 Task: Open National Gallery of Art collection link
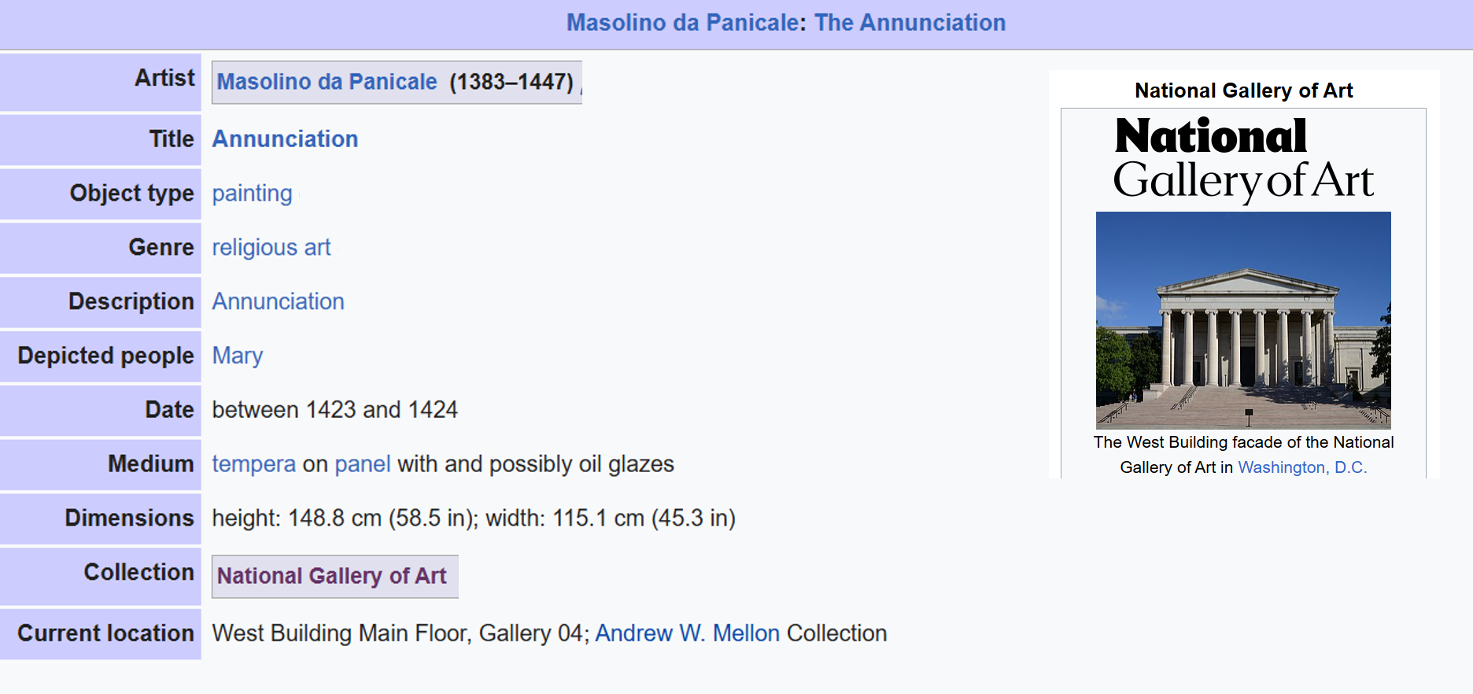click(x=331, y=576)
